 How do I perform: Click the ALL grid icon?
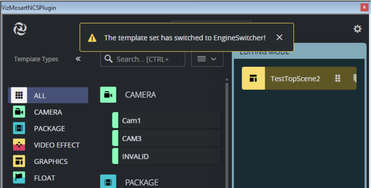point(19,95)
